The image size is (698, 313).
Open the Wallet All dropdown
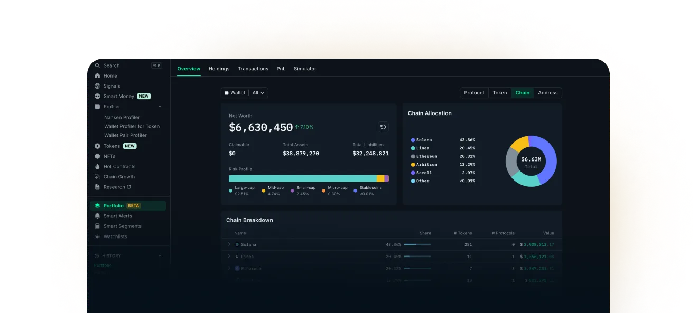(245, 93)
